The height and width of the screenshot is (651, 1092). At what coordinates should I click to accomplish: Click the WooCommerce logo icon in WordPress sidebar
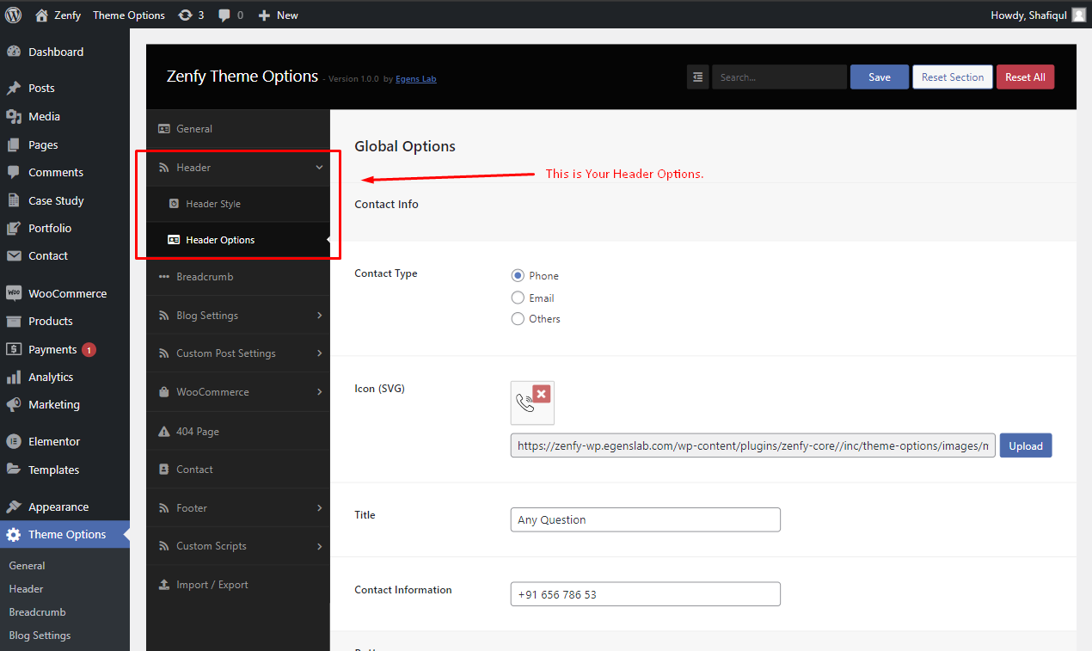point(14,293)
